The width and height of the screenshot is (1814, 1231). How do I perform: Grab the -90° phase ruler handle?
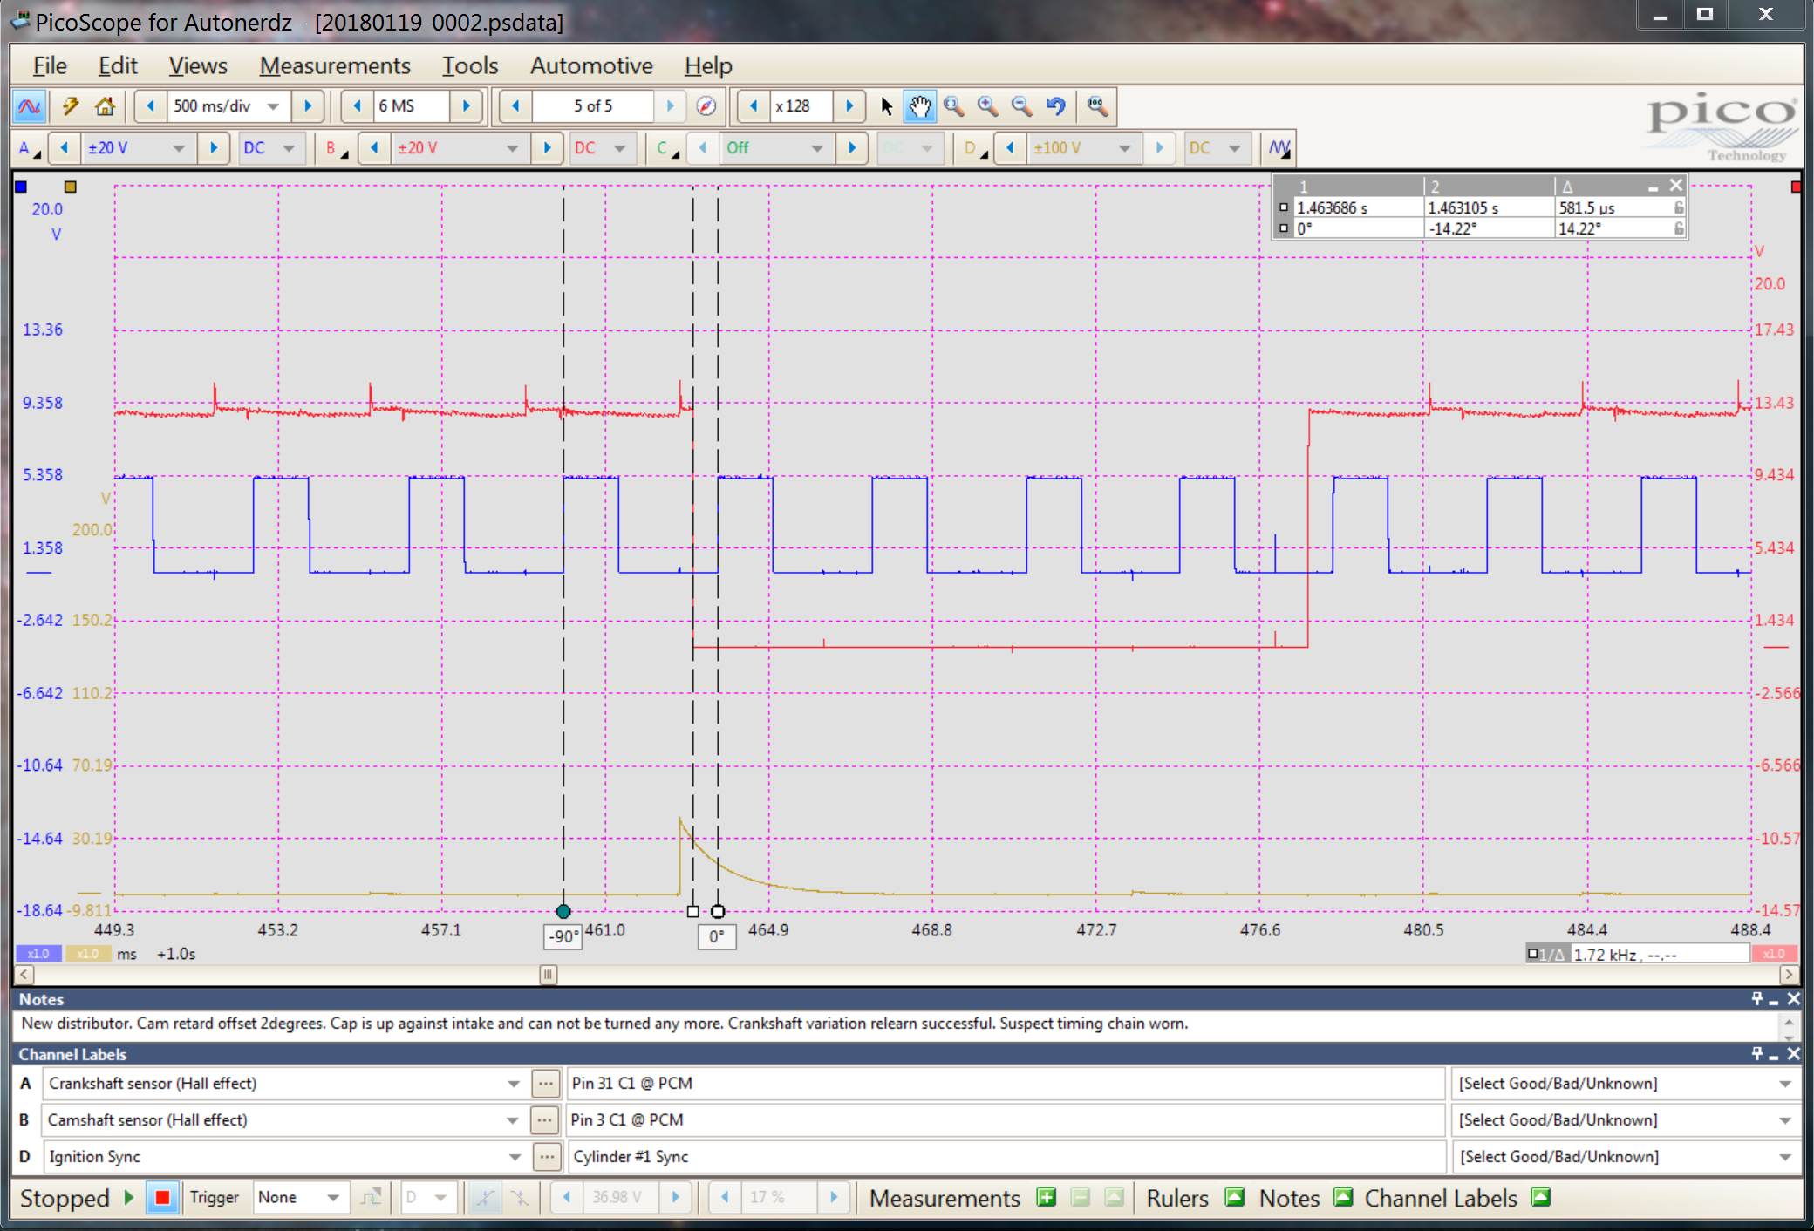[x=563, y=911]
